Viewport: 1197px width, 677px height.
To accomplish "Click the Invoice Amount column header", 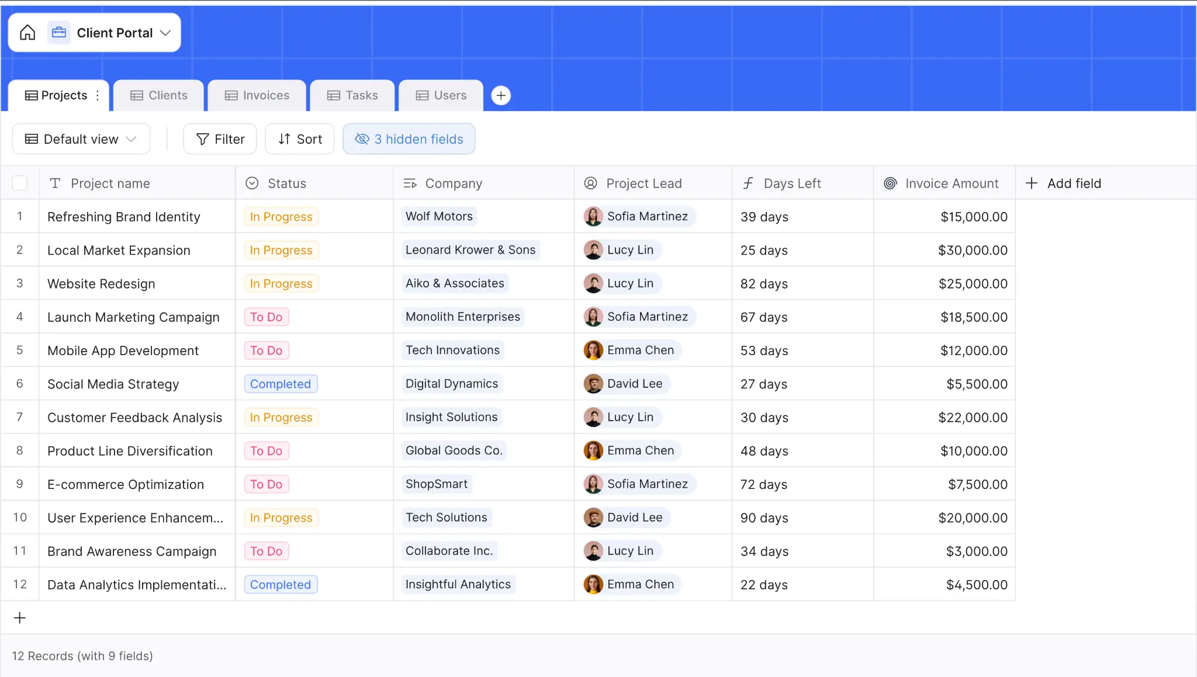I will [x=945, y=183].
